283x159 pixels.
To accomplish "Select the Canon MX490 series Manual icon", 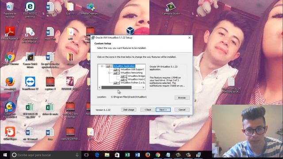I will (30, 35).
